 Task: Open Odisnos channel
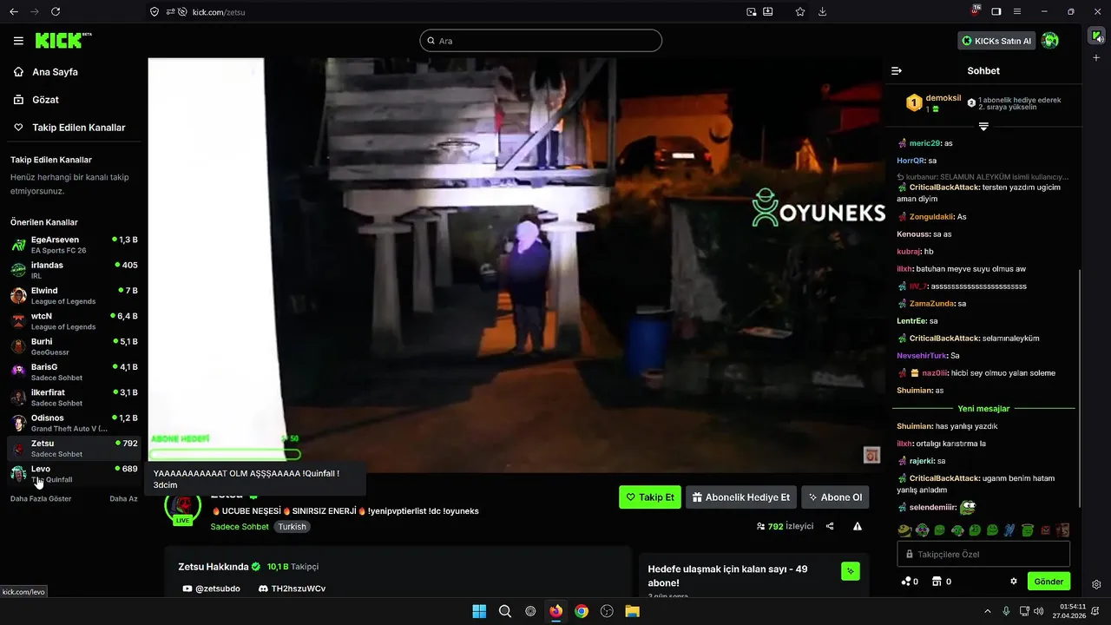pos(74,423)
